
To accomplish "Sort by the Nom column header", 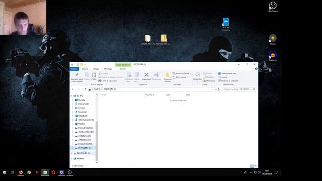I will point(104,95).
